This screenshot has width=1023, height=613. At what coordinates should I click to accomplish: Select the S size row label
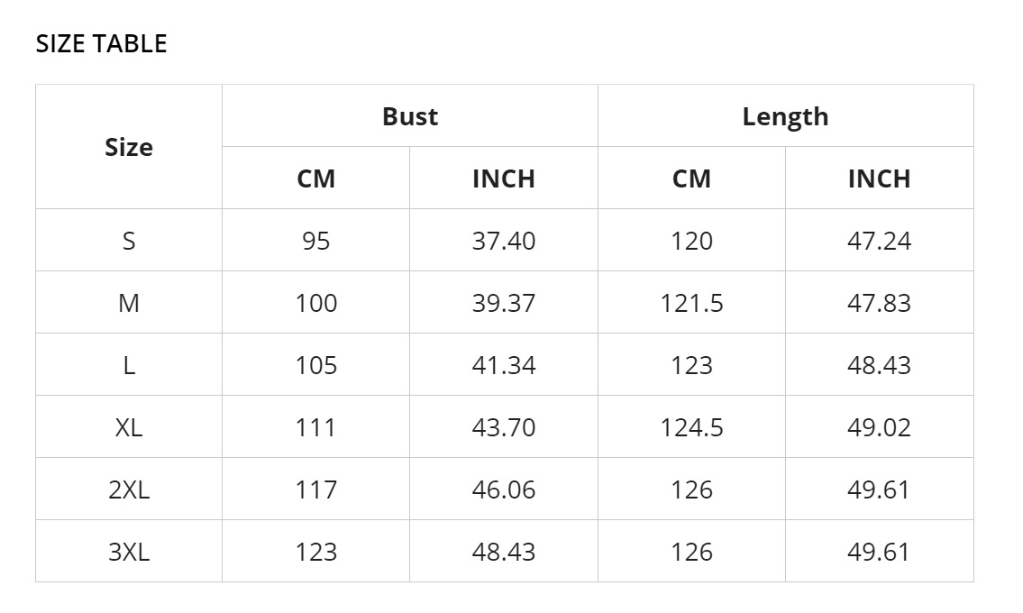coord(129,241)
